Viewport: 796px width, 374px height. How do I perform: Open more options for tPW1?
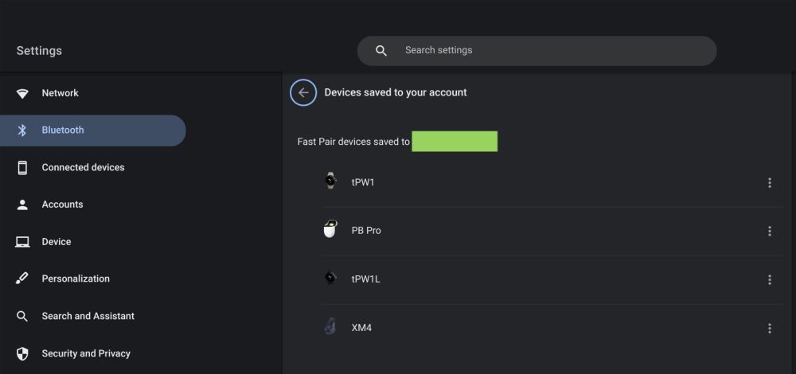[x=769, y=183]
